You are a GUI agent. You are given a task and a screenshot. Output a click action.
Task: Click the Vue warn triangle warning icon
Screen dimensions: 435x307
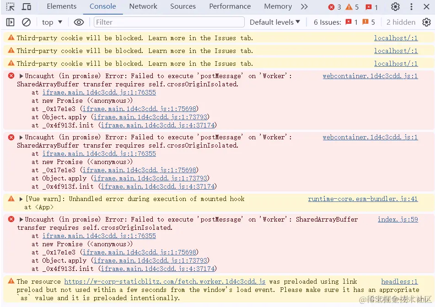point(11,199)
